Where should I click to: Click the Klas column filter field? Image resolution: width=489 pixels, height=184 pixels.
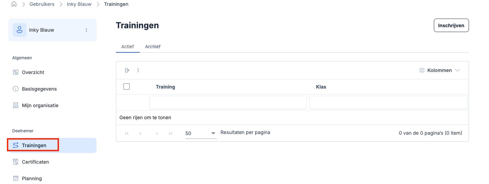388,102
